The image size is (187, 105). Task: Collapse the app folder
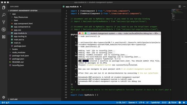click(x=14, y=14)
